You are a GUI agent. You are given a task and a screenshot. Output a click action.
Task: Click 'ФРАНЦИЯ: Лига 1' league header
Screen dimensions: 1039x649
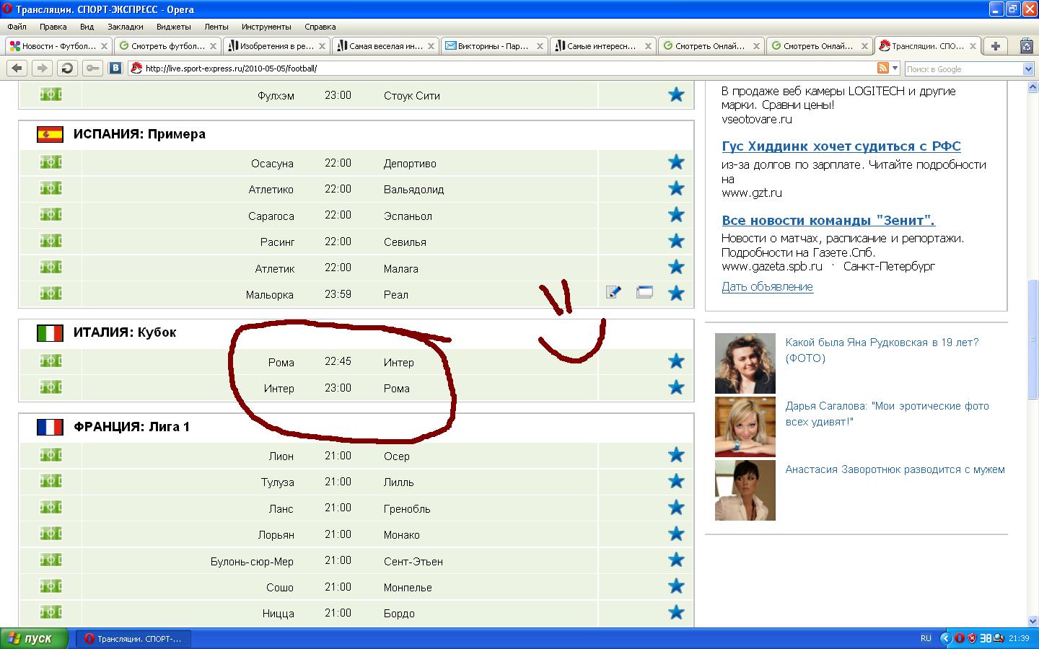[x=131, y=427]
